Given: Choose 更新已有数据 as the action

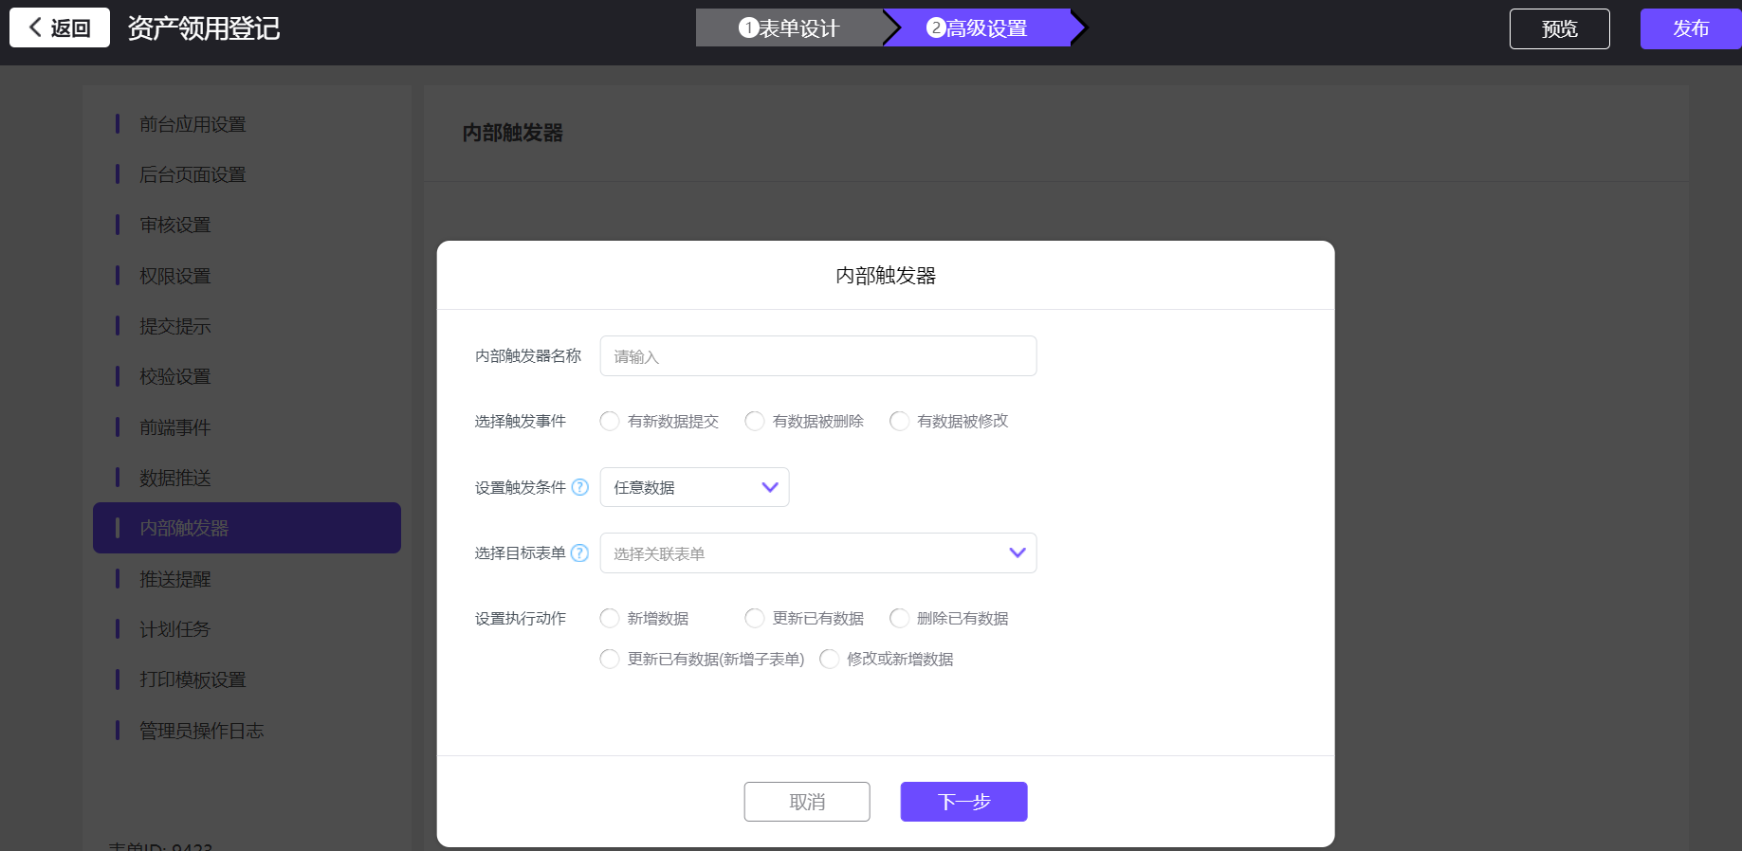Looking at the screenshot, I should tap(755, 618).
